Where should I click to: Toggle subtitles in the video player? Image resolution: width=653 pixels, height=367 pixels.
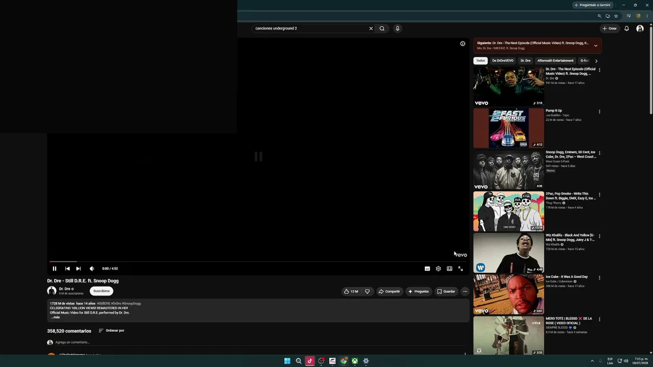(428, 269)
